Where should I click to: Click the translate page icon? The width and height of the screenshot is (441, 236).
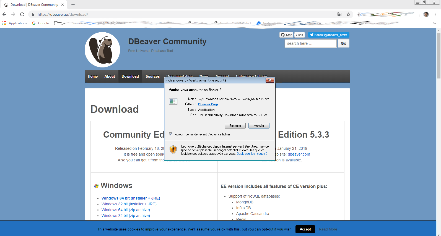[339, 14]
